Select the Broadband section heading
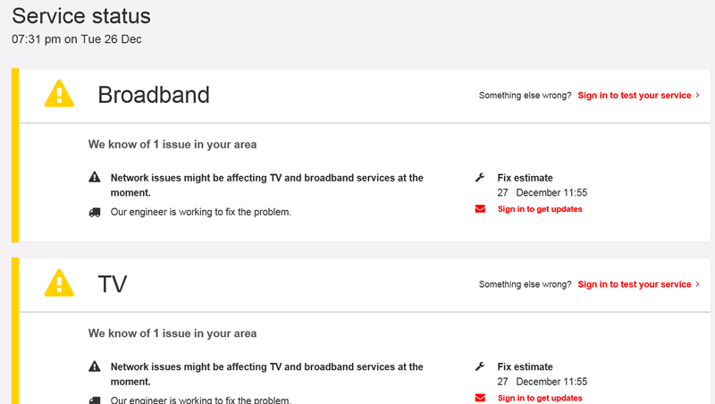 pyautogui.click(x=154, y=95)
